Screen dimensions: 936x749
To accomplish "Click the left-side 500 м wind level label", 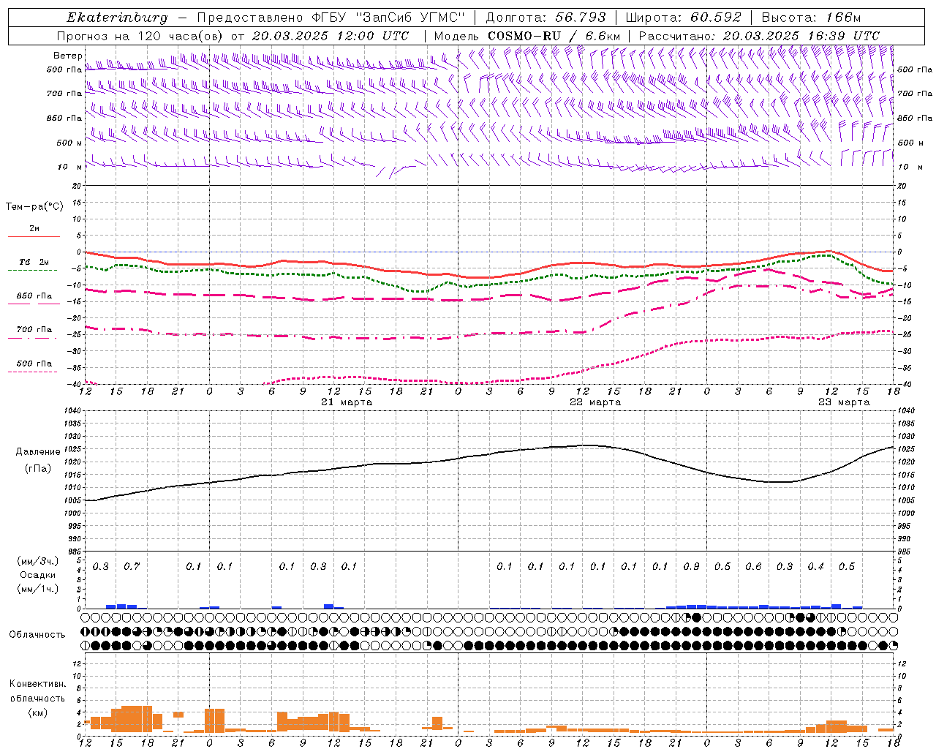I will pos(69,143).
